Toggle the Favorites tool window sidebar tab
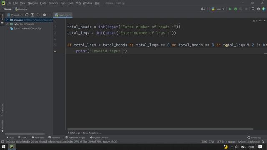Image resolution: width=267 pixels, height=150 pixels. [3, 126]
